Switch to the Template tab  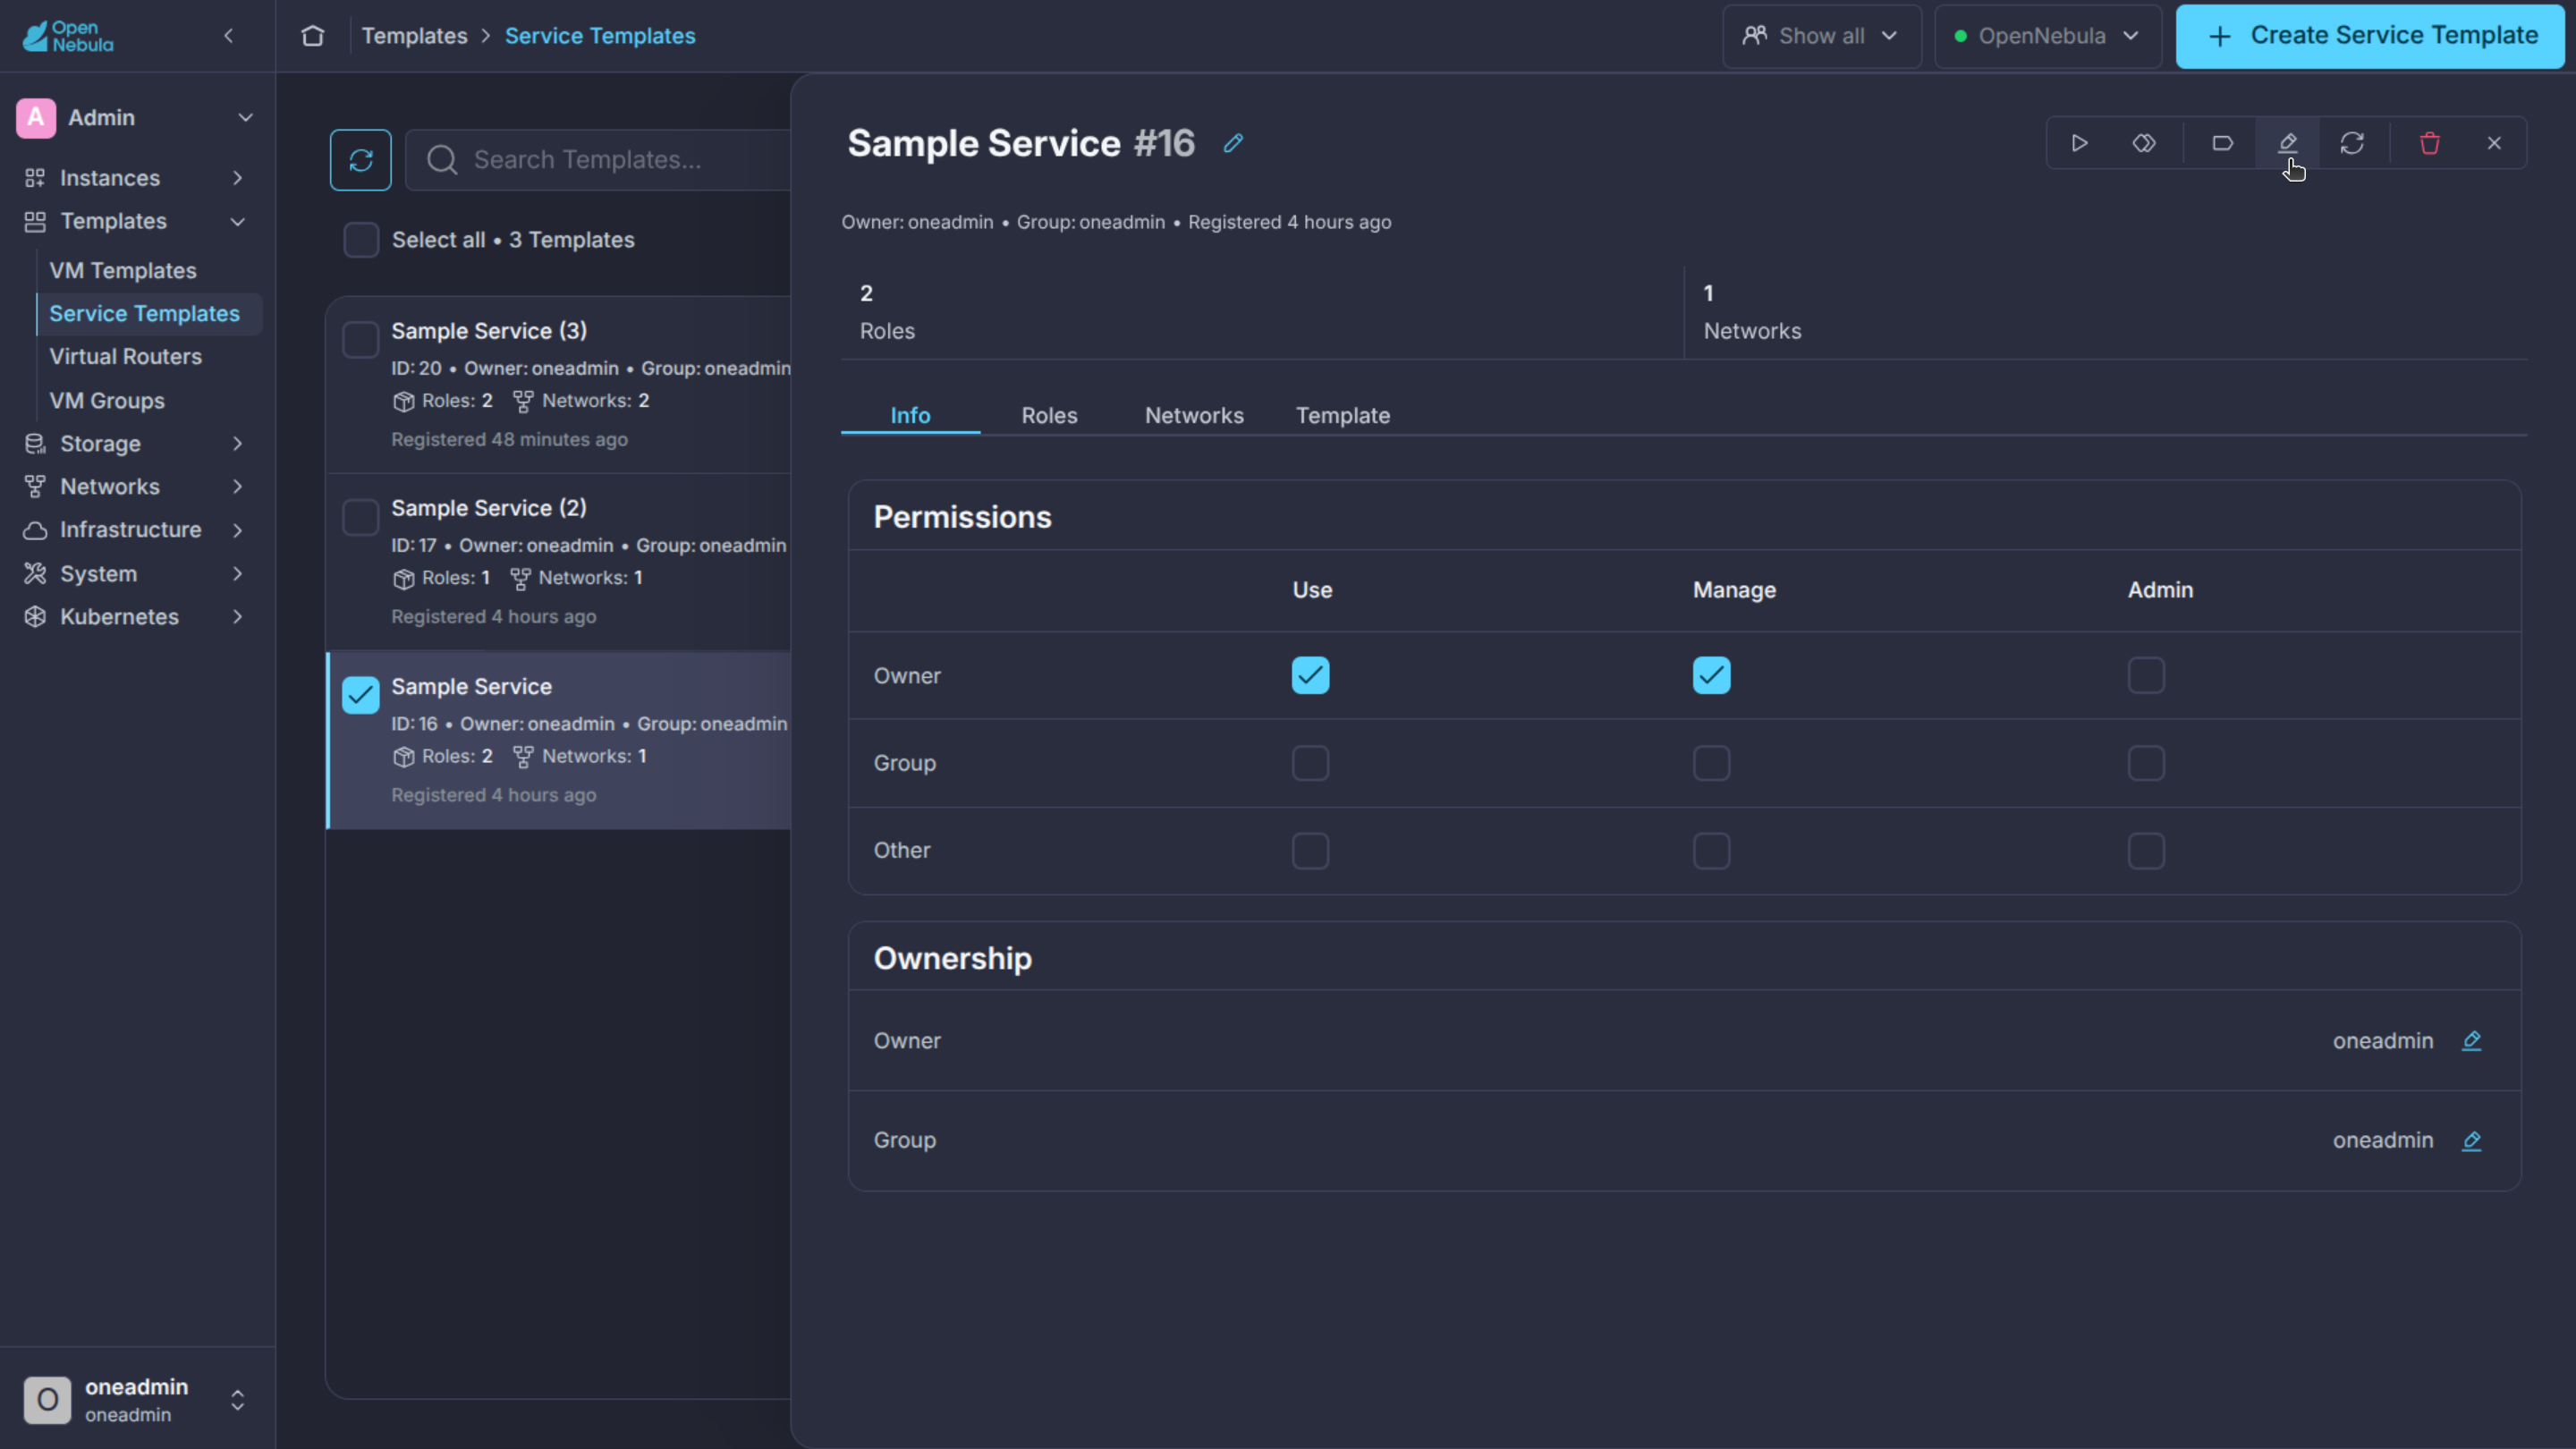coord(1343,416)
